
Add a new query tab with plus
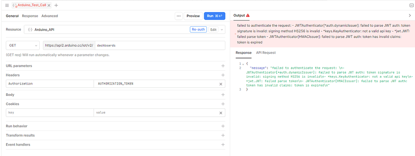click(56, 5)
